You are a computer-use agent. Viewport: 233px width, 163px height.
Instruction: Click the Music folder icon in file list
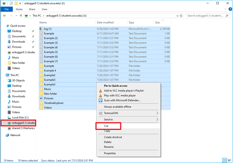point(42,89)
